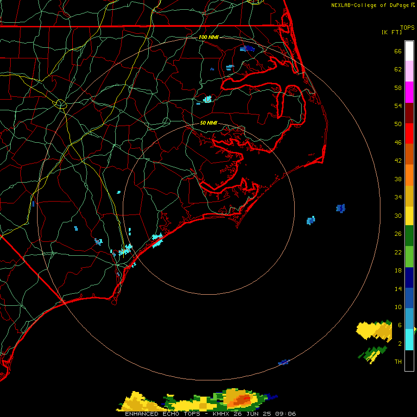Click the [K FT] units label

(x=392, y=32)
